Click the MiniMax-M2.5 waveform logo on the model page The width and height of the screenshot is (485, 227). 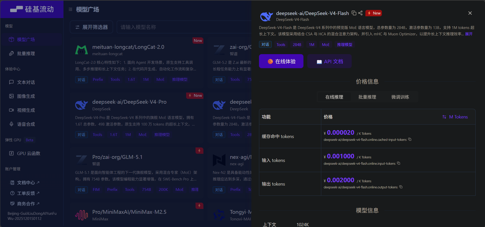(x=82, y=215)
